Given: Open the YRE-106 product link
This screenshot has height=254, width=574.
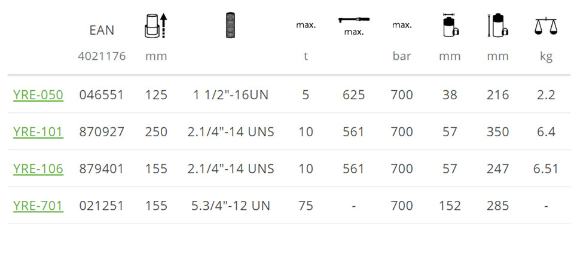Looking at the screenshot, I should tap(38, 169).
